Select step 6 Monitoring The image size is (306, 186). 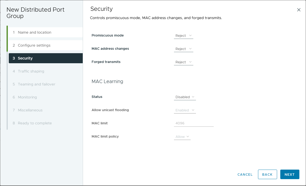[x=27, y=97]
